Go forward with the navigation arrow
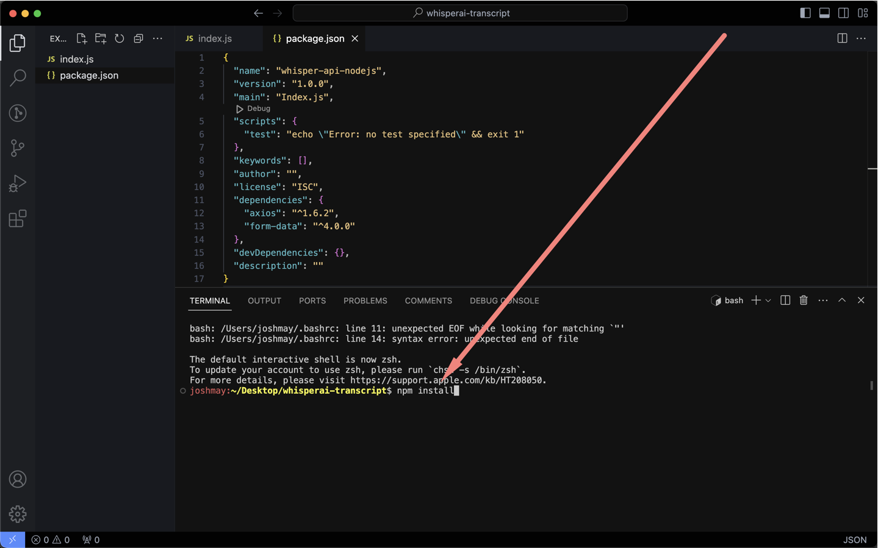The image size is (878, 548). coord(278,13)
